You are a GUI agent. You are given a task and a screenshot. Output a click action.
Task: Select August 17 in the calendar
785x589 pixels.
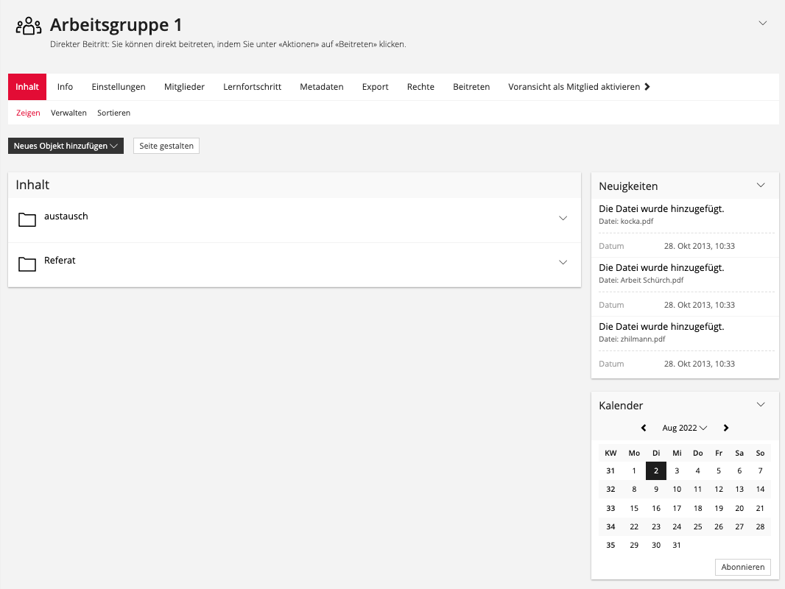(x=677, y=508)
